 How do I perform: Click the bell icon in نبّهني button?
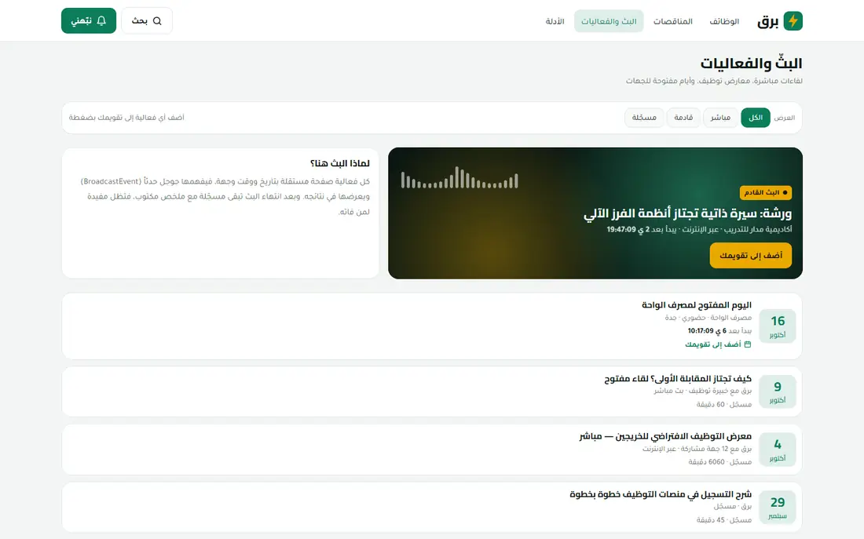(101, 21)
